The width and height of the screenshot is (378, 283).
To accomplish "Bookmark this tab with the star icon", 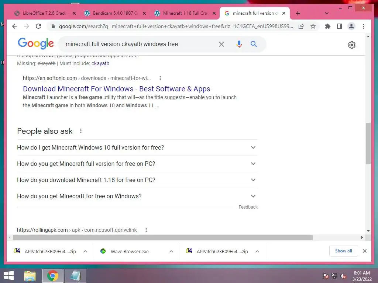I will 313,26.
